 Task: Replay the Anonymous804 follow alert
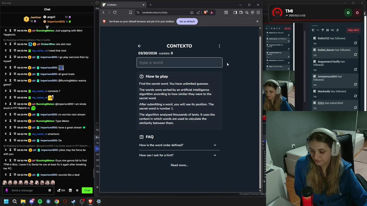pos(356,84)
